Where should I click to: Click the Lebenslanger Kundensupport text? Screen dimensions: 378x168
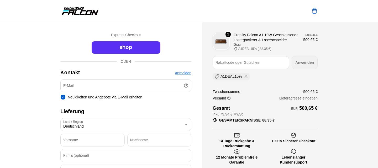point(293,160)
